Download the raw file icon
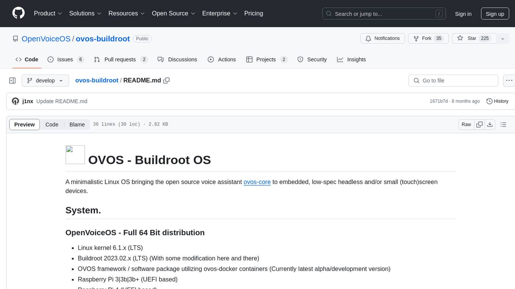The width and height of the screenshot is (515, 289). (490, 124)
